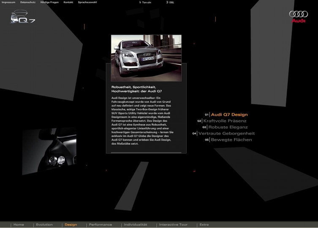This screenshot has width=318, height=228.
Task: Toggle the DSL bandwidth option
Action: point(171,3)
